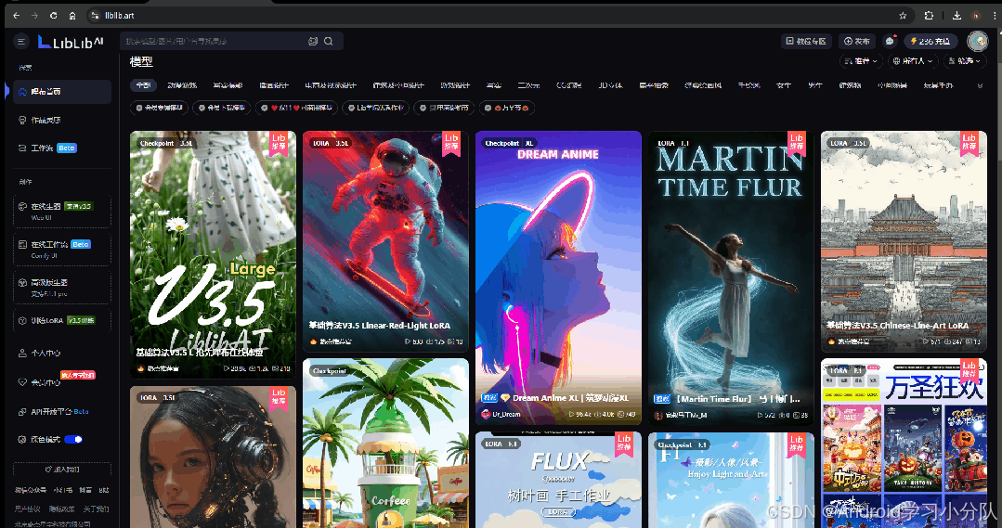
Task: Open the FLUX leaf painting LoRA card
Action: coord(558,480)
